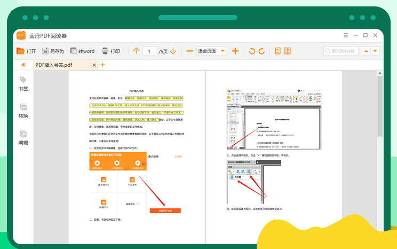Viewport: 397px width, 249px height.
Task: Click the /5页 page count label
Action: (x=163, y=51)
